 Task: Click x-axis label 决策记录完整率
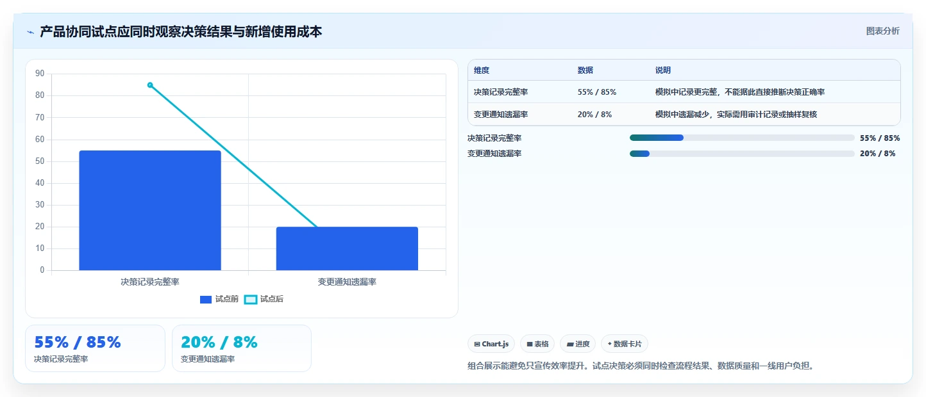[150, 282]
